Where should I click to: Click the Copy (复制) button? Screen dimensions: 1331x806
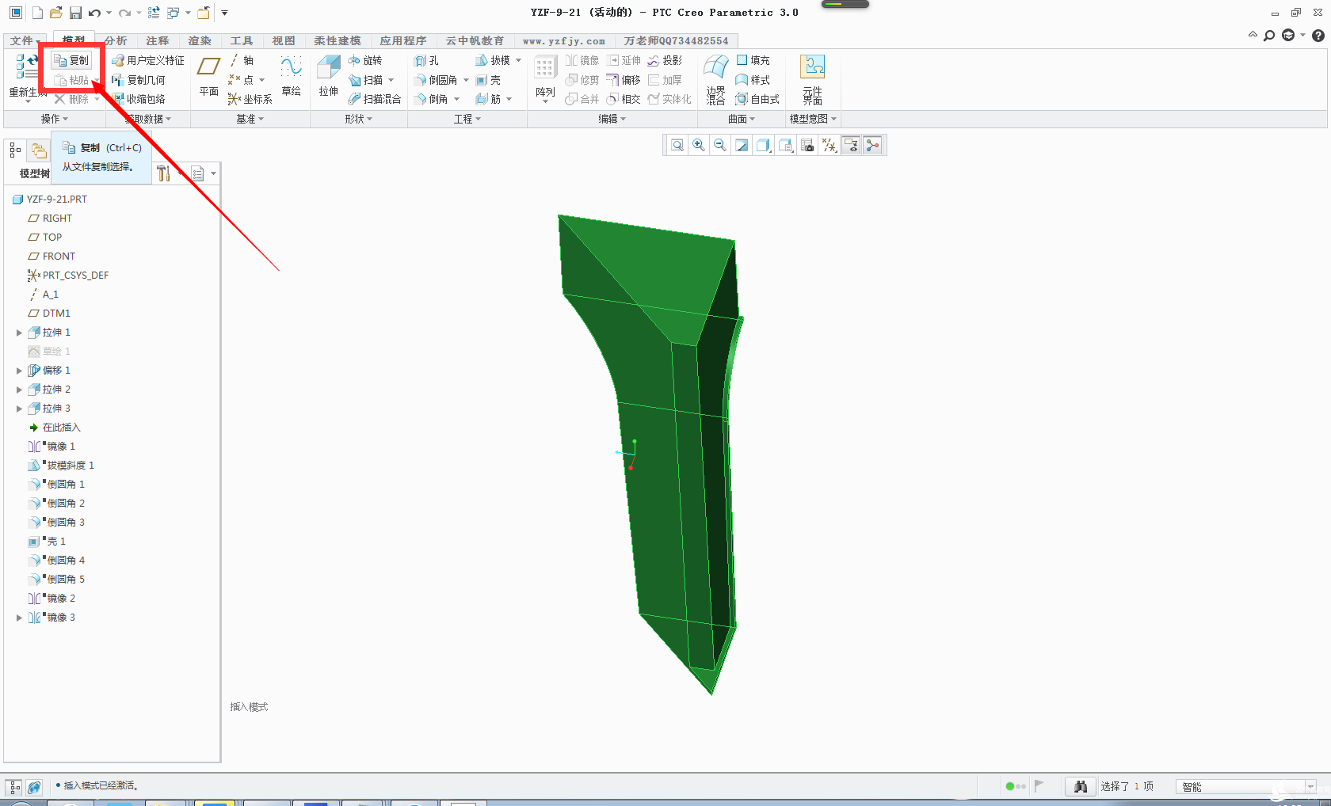click(71, 60)
